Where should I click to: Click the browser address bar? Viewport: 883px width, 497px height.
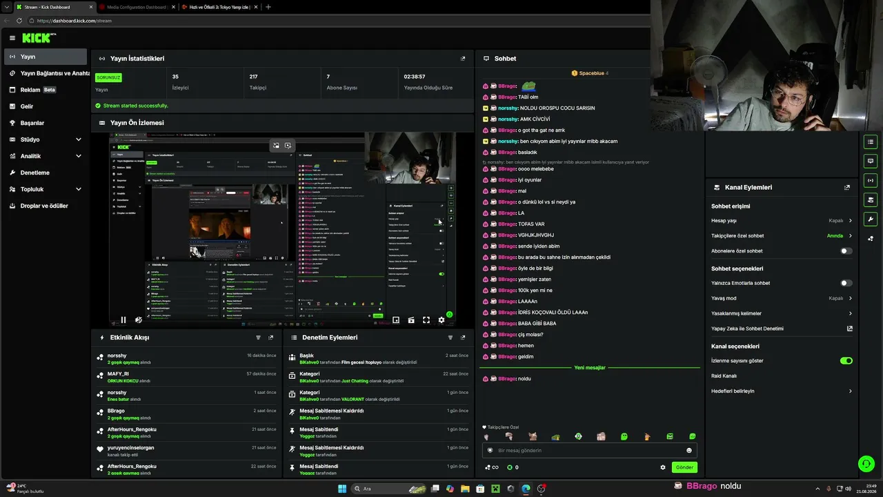click(338, 21)
